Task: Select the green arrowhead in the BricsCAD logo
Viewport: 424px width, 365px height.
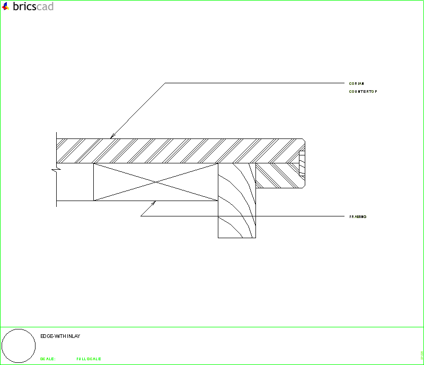Action: [x=8, y=9]
